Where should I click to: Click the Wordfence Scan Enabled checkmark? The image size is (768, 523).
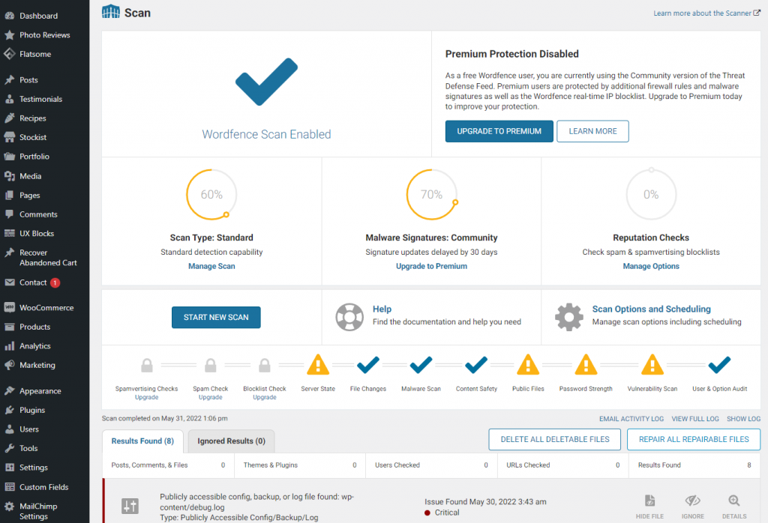266,82
